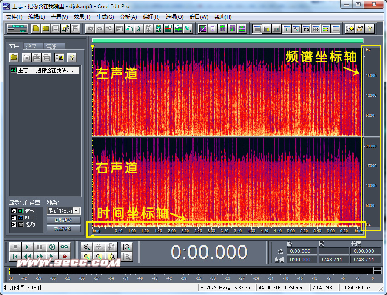Click the 完整路径 button

pos(63,229)
